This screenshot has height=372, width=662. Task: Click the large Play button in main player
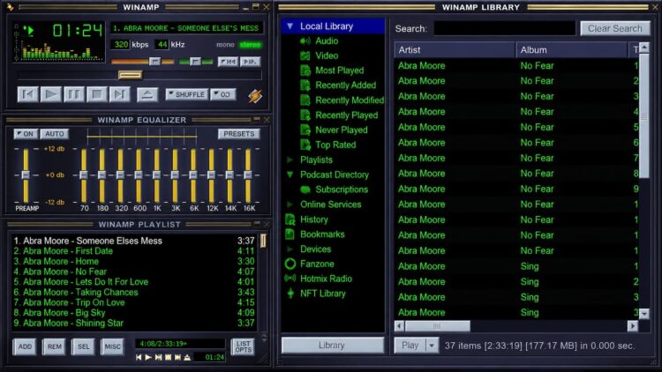50,94
